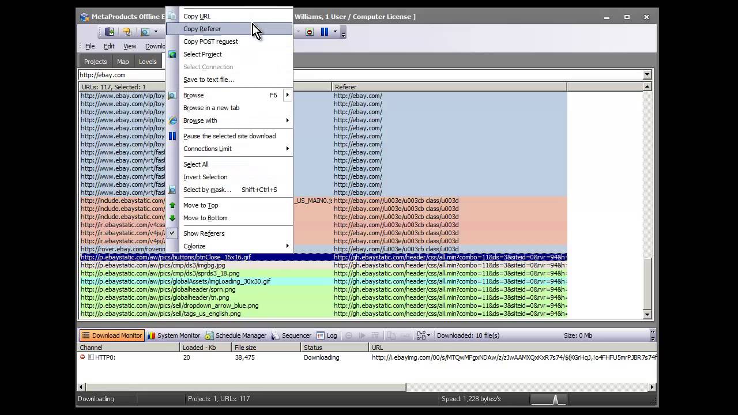This screenshot has height=415, width=738.
Task: Click the URL list scroll down arrow
Action: click(x=647, y=315)
